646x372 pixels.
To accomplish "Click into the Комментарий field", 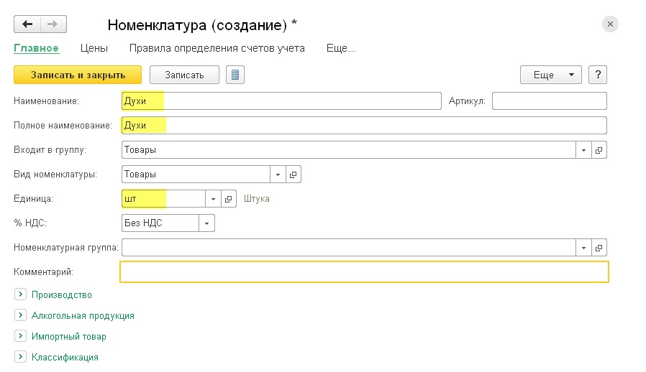I will 364,272.
